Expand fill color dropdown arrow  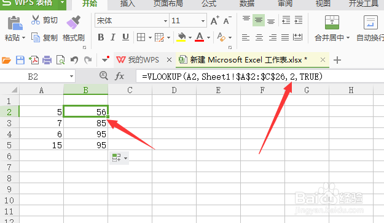pos(190,37)
